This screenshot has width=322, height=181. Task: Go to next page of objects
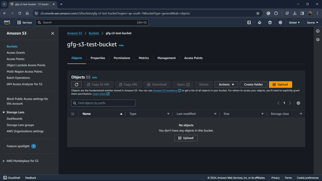[290, 103]
